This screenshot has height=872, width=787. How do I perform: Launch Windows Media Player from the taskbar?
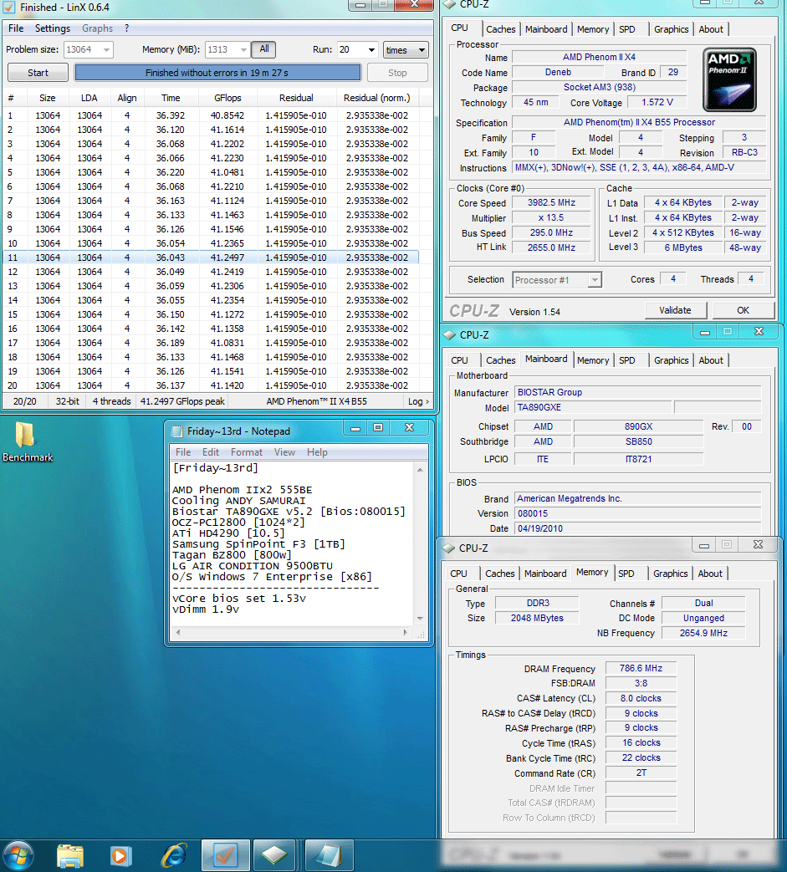121,855
